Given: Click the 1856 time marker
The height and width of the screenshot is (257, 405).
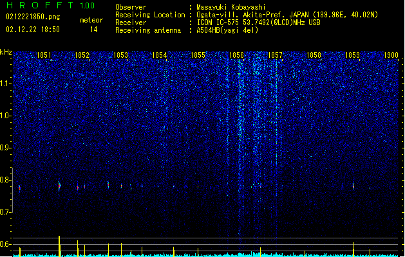Looking at the screenshot, I should [x=236, y=55].
